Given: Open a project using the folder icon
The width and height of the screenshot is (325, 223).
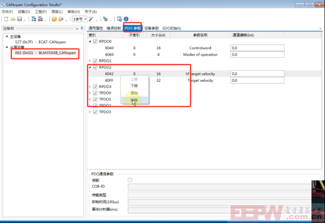Looking at the screenshot, I should coord(13,19).
